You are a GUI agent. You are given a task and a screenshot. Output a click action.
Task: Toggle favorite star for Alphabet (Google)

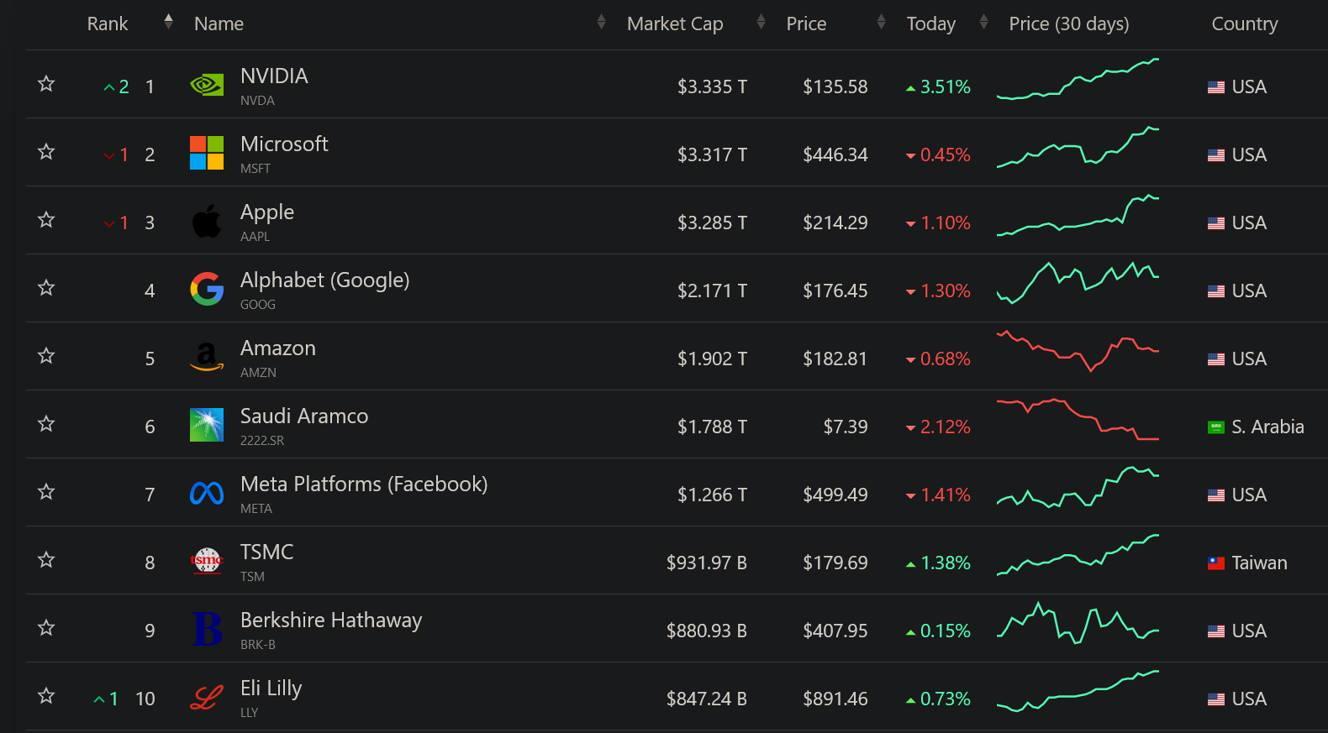46,287
